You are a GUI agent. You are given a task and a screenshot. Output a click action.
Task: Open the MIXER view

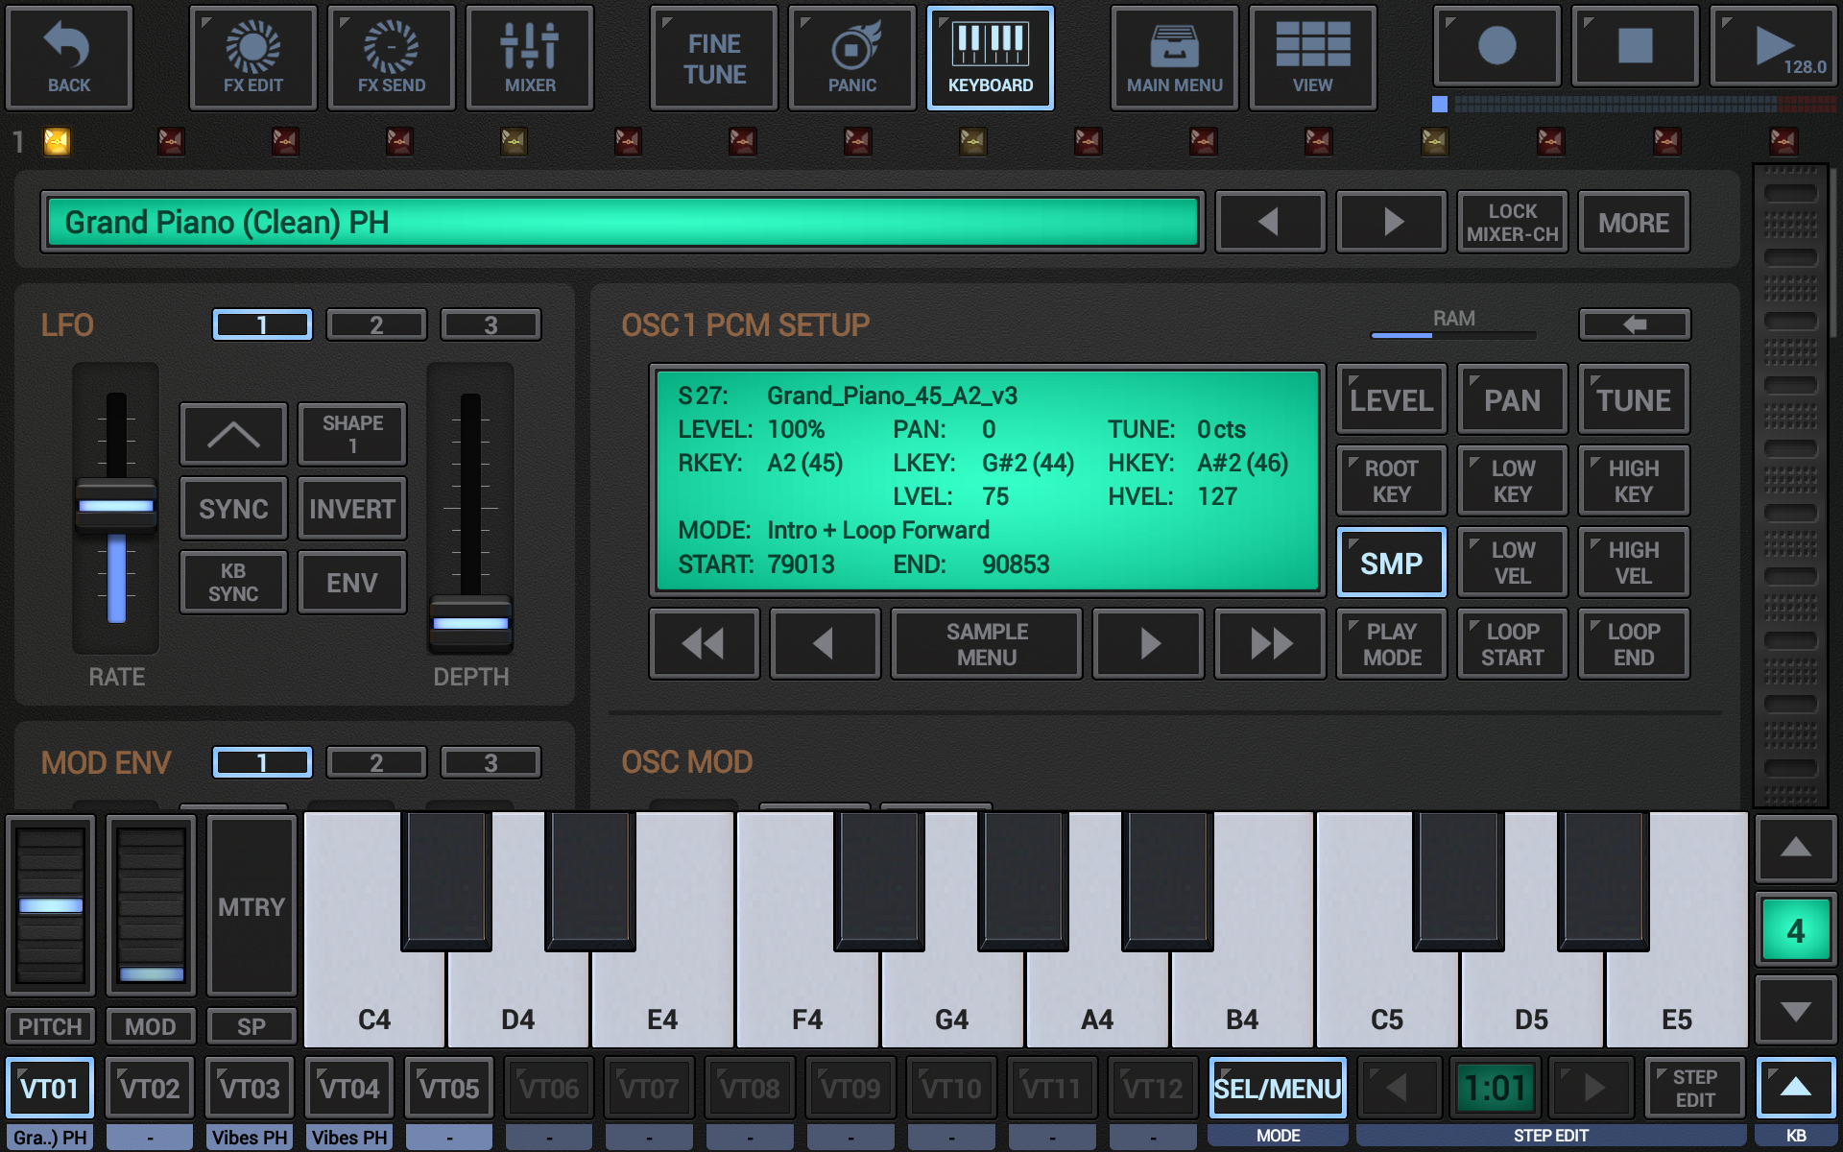[529, 58]
